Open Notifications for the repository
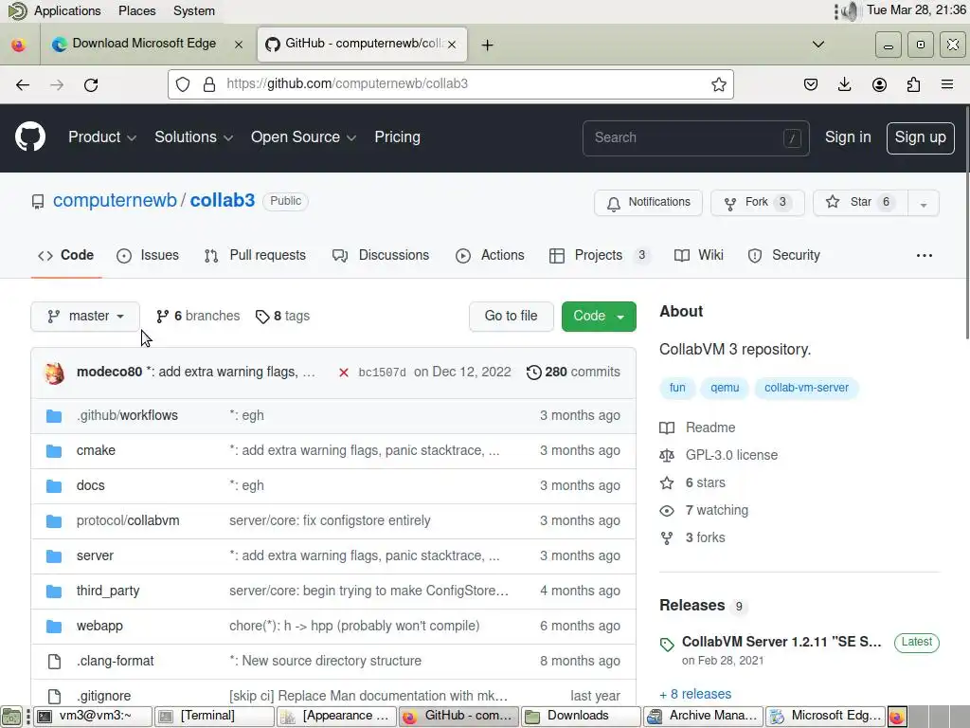The image size is (970, 728). (x=648, y=203)
